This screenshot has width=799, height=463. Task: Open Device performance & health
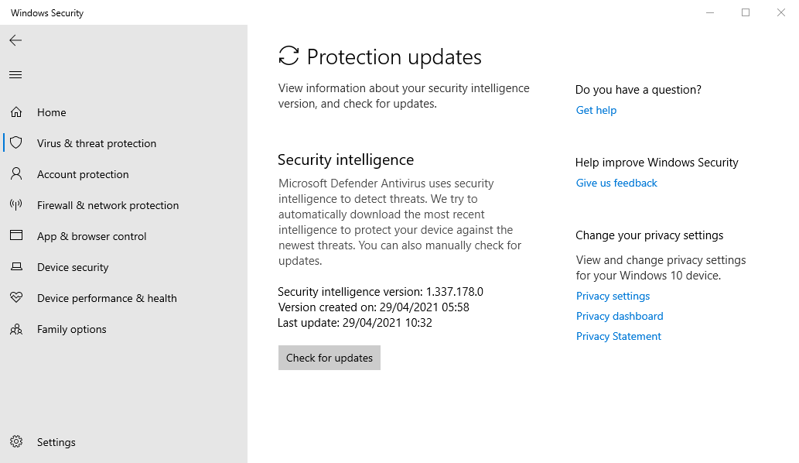[x=107, y=297]
